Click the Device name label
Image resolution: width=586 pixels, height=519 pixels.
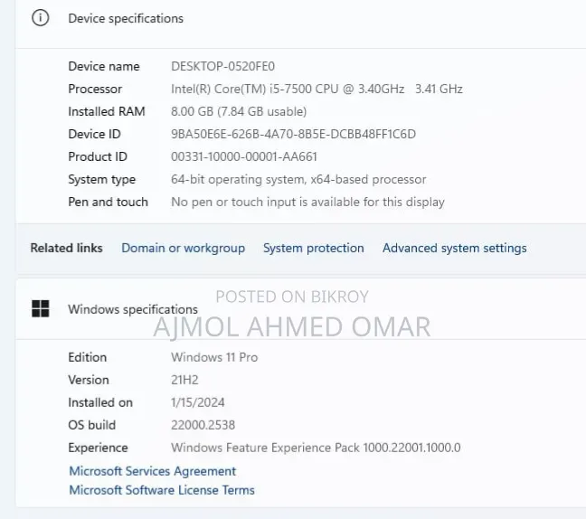104,67
